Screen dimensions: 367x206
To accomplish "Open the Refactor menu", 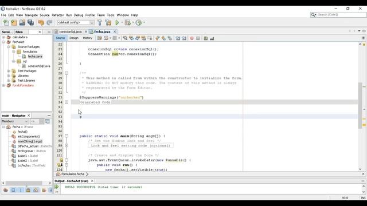I will [57, 15].
